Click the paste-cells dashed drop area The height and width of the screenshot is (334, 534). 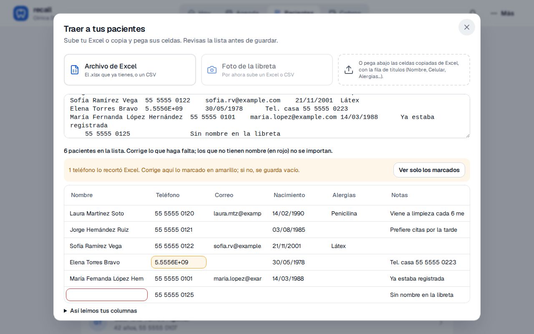click(404, 70)
